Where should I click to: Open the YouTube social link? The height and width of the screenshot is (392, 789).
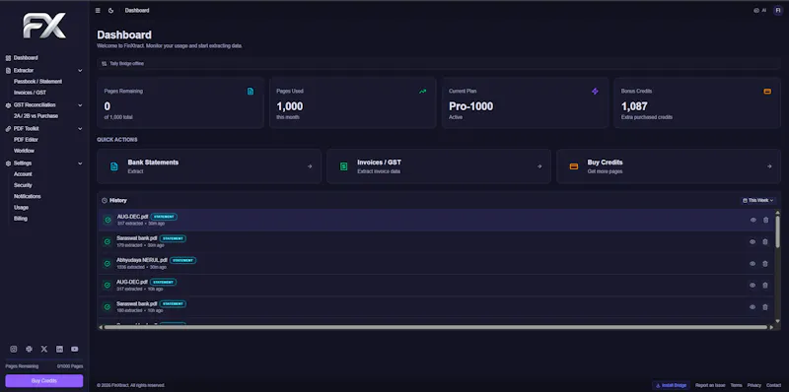coord(75,349)
